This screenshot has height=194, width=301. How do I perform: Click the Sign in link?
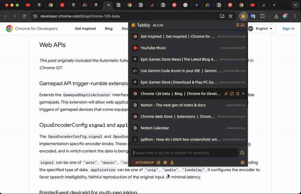pos(288,29)
